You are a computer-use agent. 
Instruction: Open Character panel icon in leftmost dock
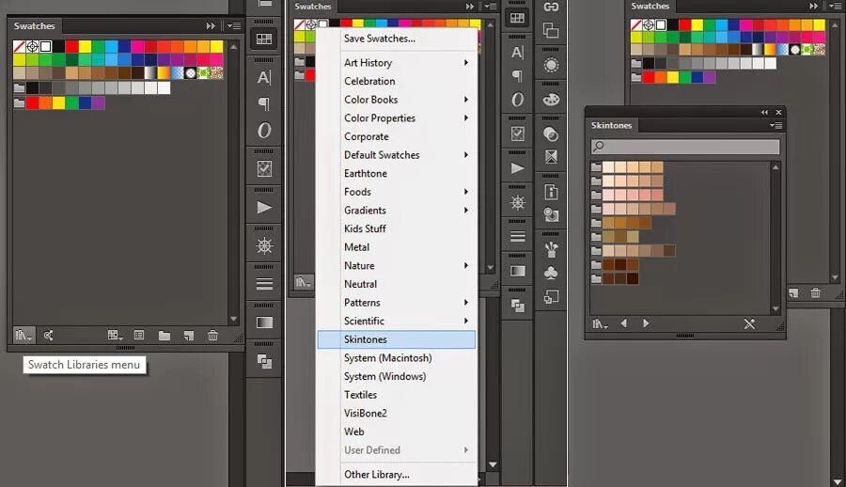click(x=264, y=77)
